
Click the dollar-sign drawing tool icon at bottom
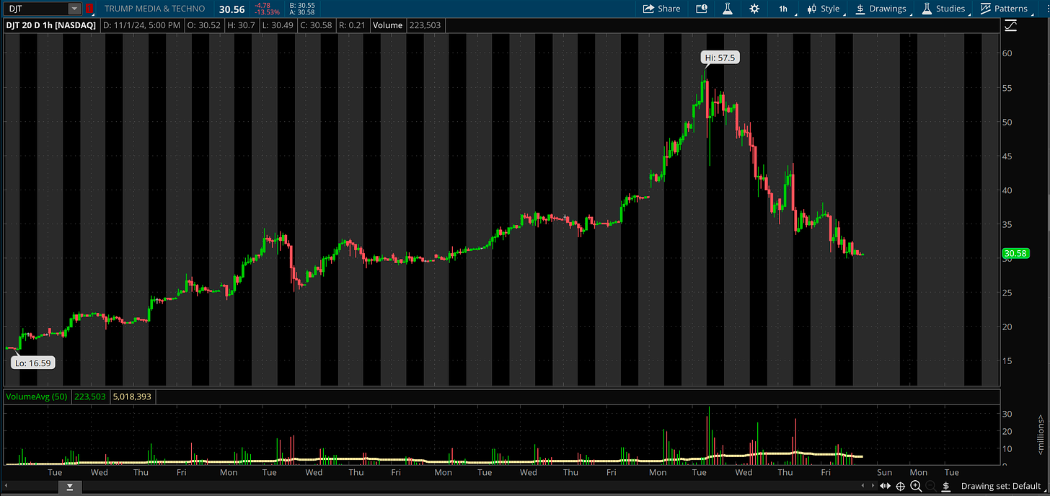[946, 486]
